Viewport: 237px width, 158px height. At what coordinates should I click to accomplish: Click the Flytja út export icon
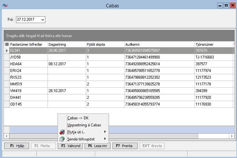pyautogui.click(x=62, y=132)
